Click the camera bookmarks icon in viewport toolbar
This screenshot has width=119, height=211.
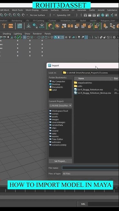click(x=8, y=37)
